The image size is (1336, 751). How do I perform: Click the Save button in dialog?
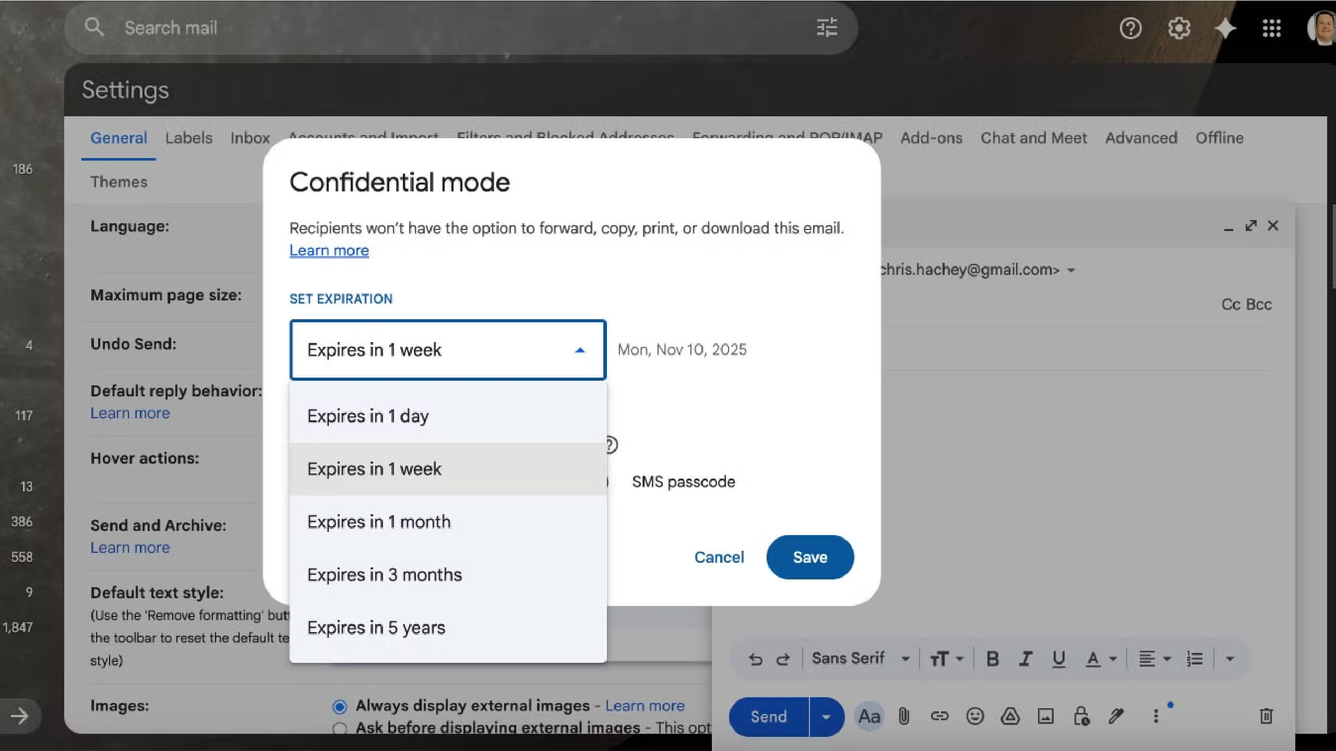(x=809, y=557)
